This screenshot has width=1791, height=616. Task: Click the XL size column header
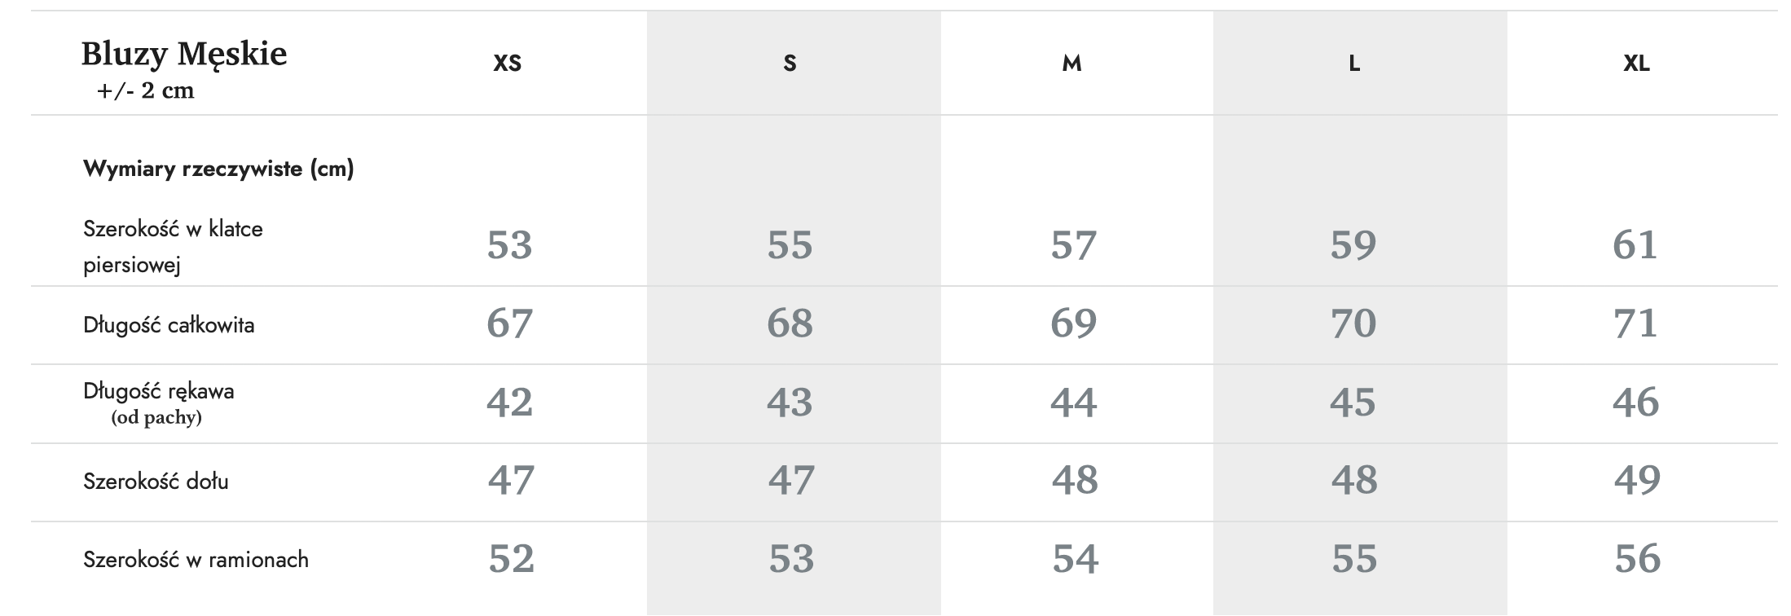(x=1636, y=64)
